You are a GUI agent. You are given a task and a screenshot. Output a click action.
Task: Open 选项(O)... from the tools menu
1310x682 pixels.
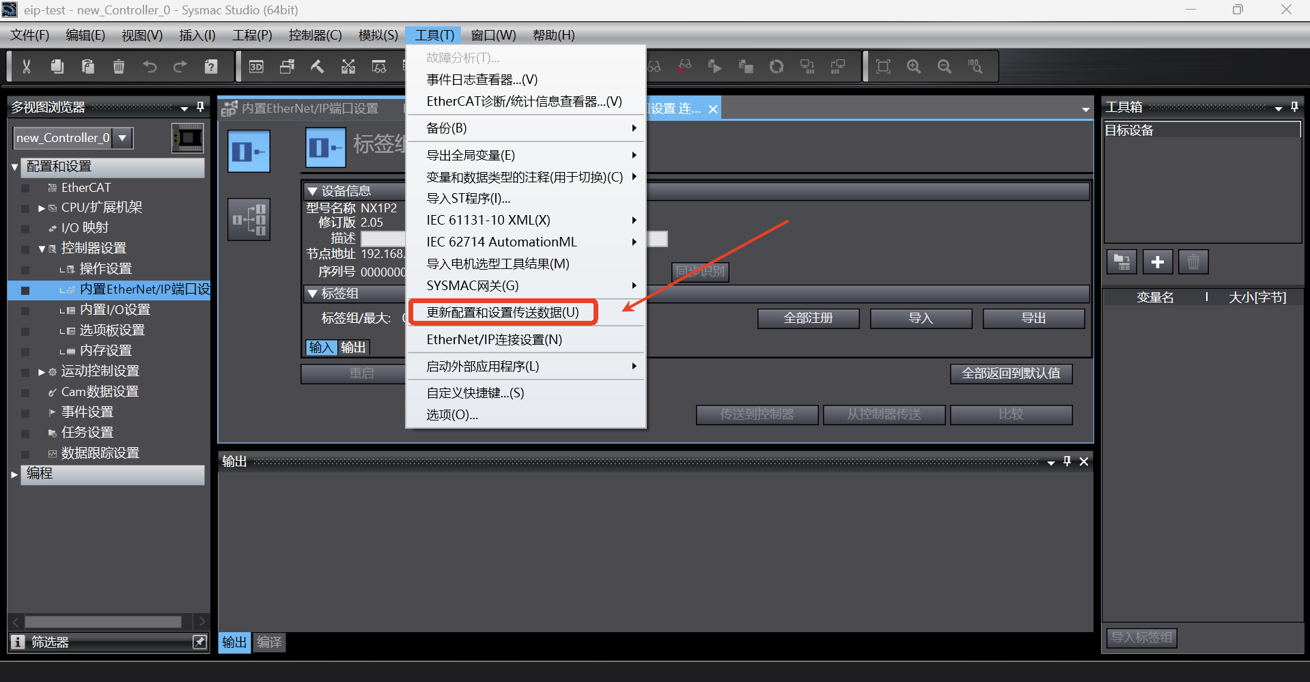click(x=526, y=414)
